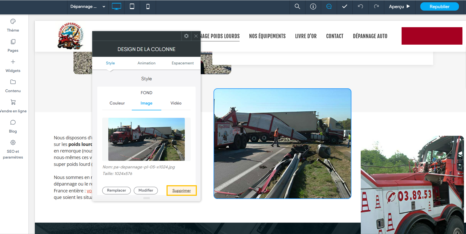
Task: Choose Image background option
Action: (147, 103)
